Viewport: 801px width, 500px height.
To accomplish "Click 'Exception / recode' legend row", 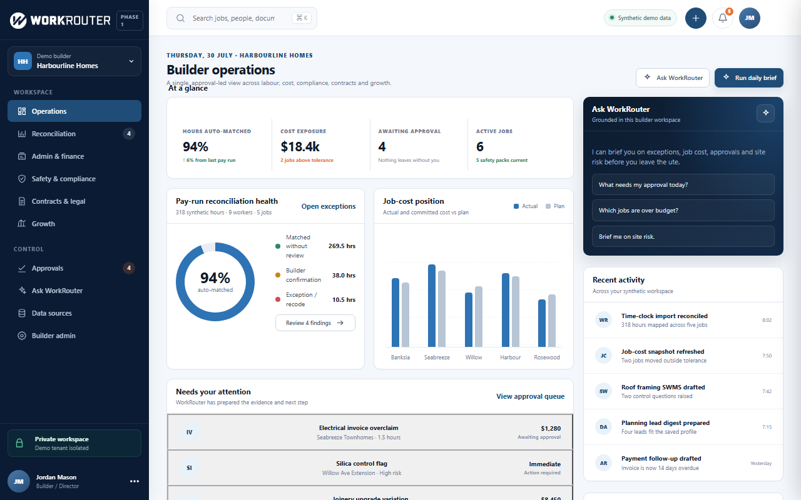I will [x=315, y=299].
